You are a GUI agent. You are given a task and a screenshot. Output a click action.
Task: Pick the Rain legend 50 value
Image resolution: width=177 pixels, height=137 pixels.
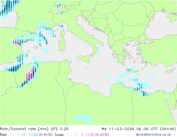(x=50, y=135)
